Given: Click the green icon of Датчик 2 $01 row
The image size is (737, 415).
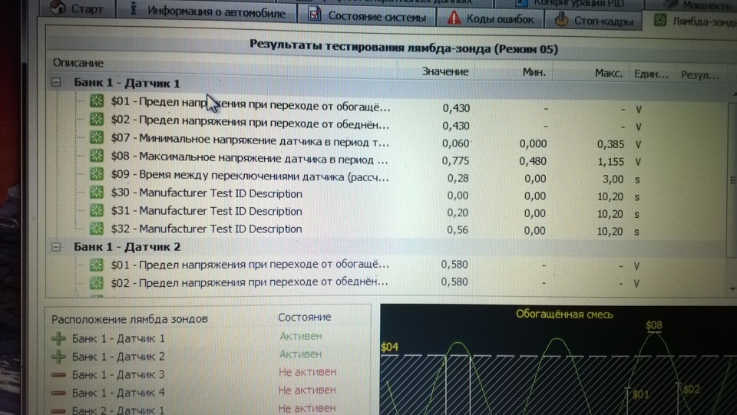Looking at the screenshot, I should point(97,265).
